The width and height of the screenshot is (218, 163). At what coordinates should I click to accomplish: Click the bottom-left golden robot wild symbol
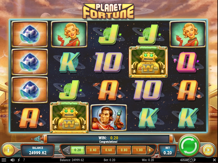pos(69,117)
